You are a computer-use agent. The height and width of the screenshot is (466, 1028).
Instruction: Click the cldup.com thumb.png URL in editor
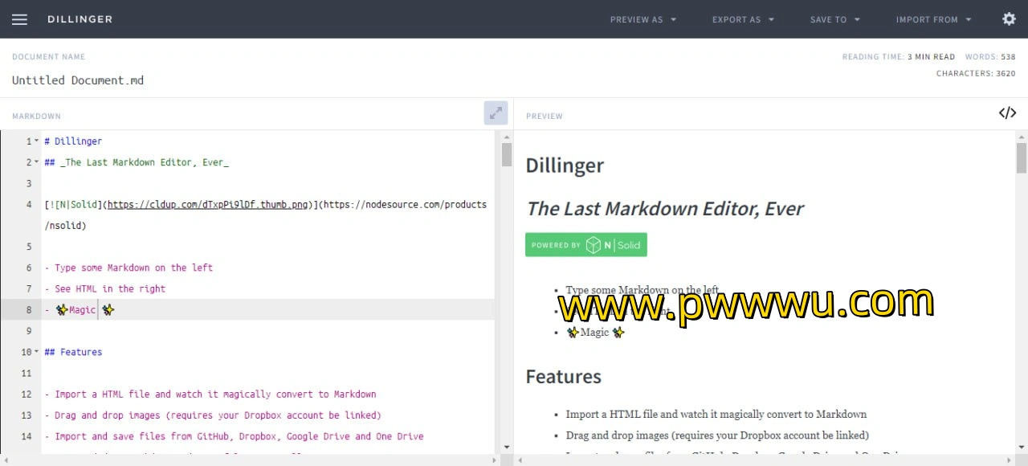[x=208, y=205]
